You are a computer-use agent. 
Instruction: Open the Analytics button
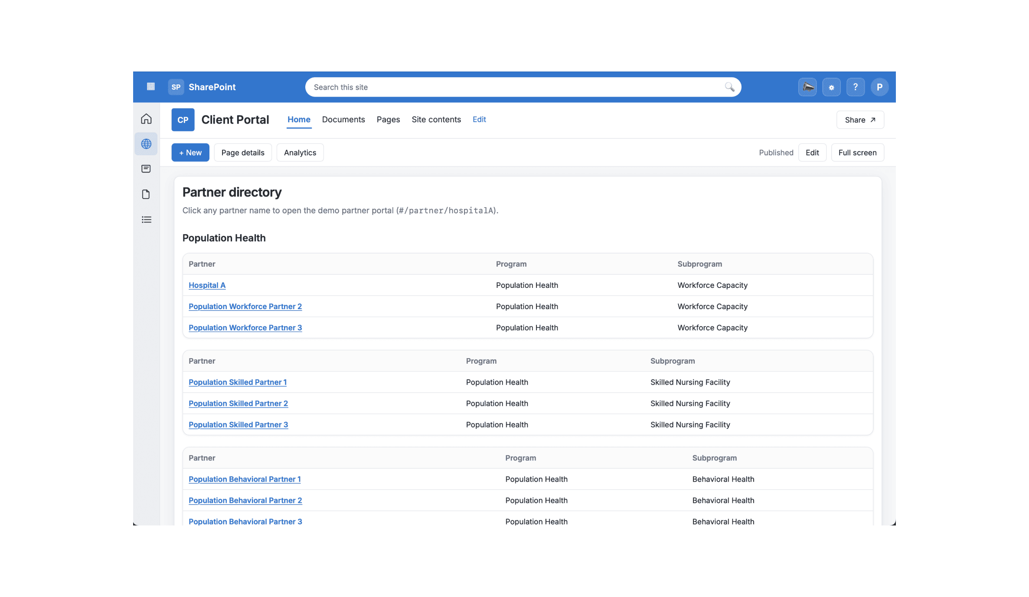300,153
